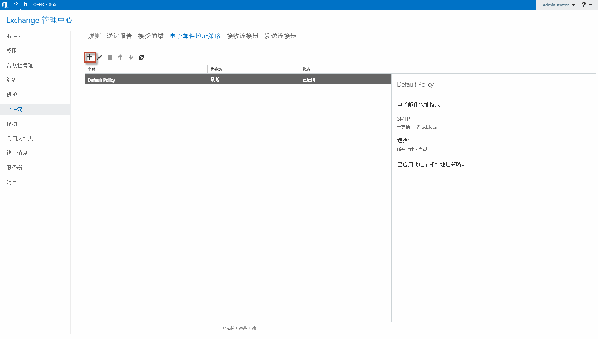Click the delete trash icon
Image resolution: width=598 pixels, height=339 pixels.
click(x=110, y=57)
